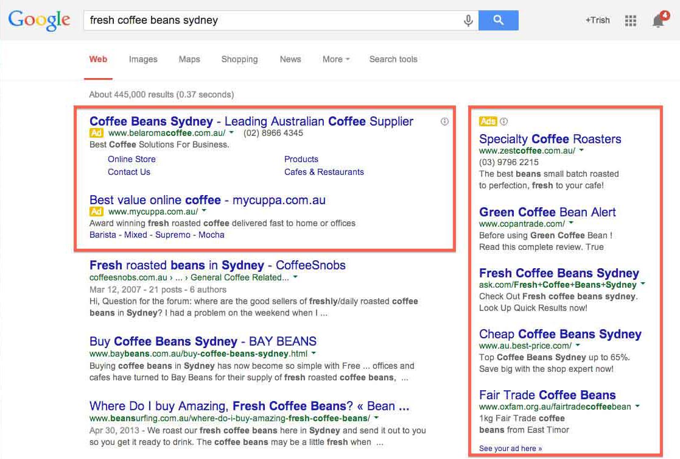Open Cheap Coffee Beans Sydney ad

pyautogui.click(x=560, y=334)
